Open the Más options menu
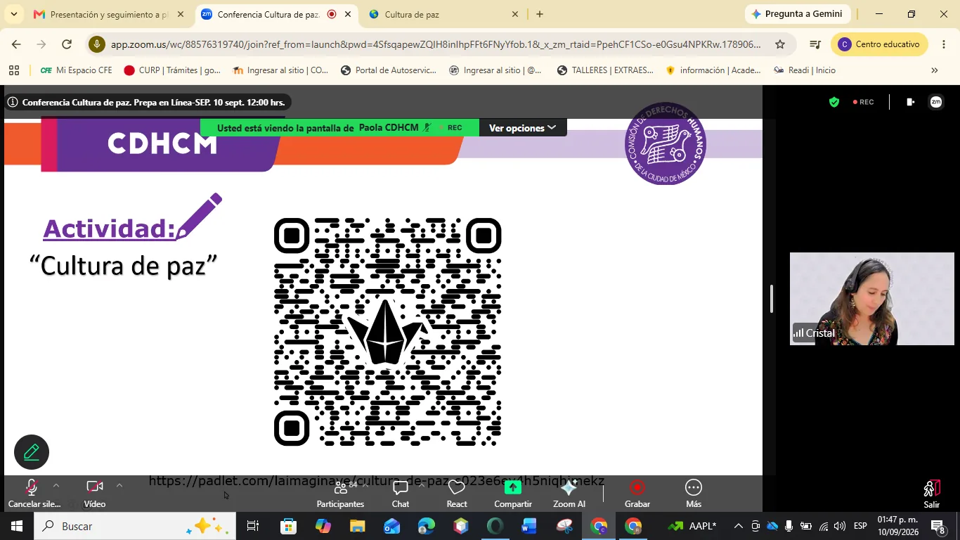Image resolution: width=960 pixels, height=540 pixels. click(x=694, y=493)
